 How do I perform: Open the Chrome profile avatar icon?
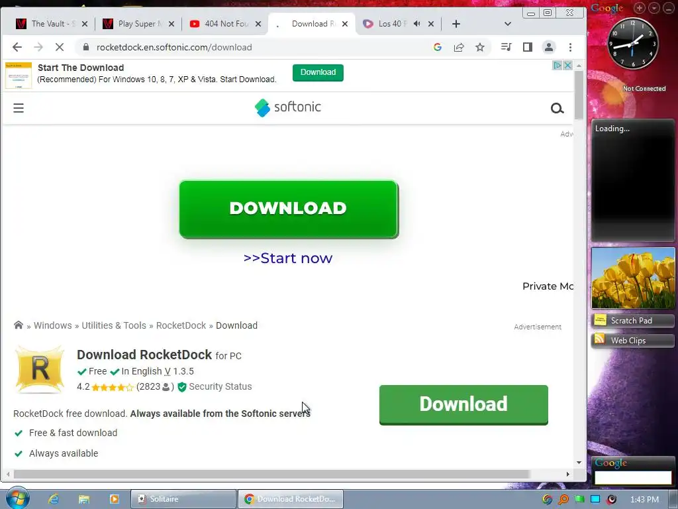549,47
